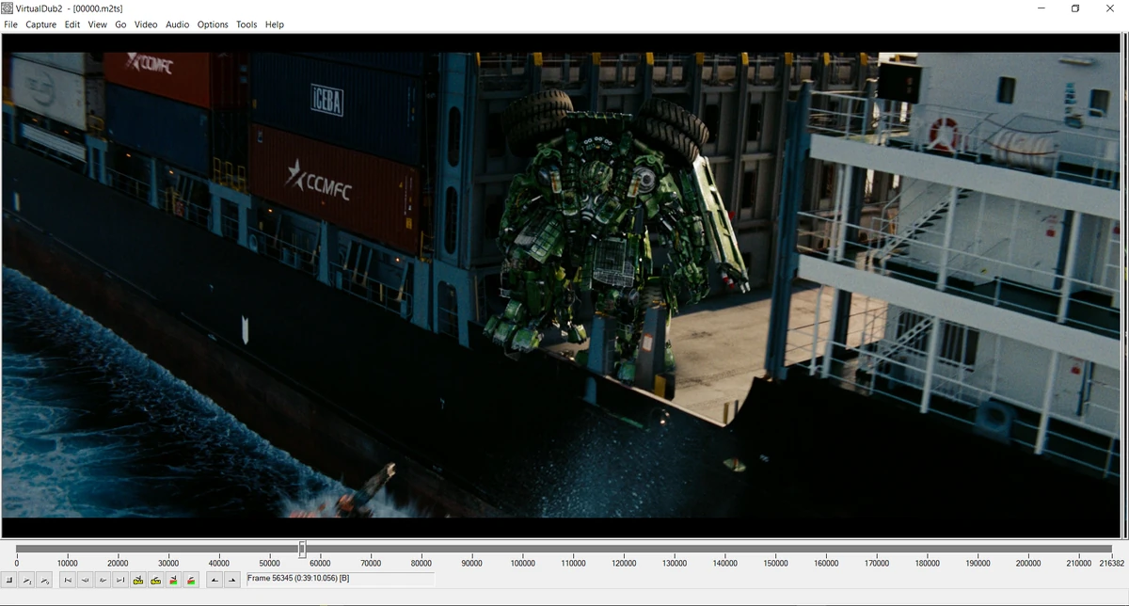
Task: Click timeline at frame 150000 mark
Action: click(x=775, y=563)
